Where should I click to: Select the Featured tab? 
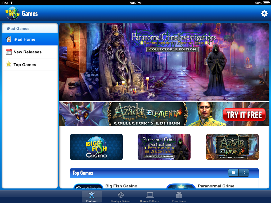(x=92, y=197)
